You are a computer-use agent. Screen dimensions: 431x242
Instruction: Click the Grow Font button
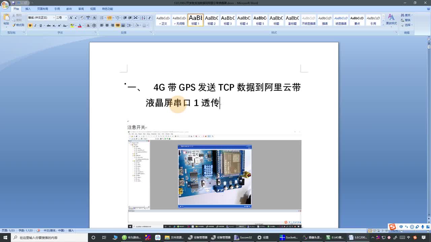(x=71, y=18)
